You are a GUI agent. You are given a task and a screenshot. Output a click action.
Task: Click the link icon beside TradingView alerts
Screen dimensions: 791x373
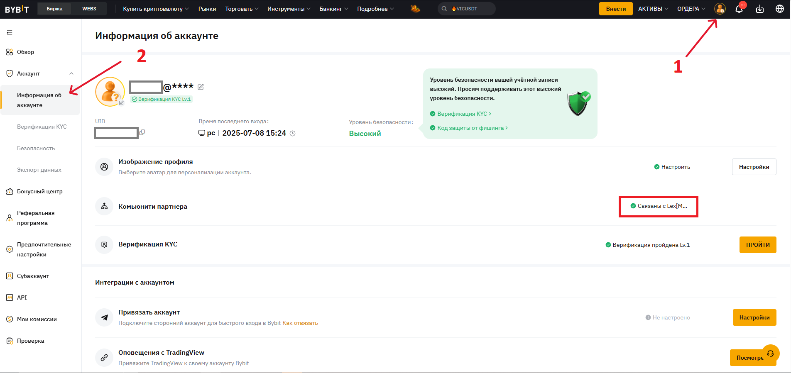(104, 357)
